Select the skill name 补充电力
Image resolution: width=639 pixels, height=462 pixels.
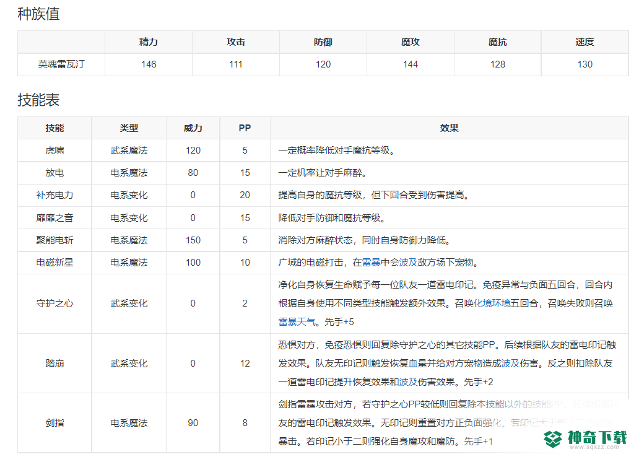[54, 195]
